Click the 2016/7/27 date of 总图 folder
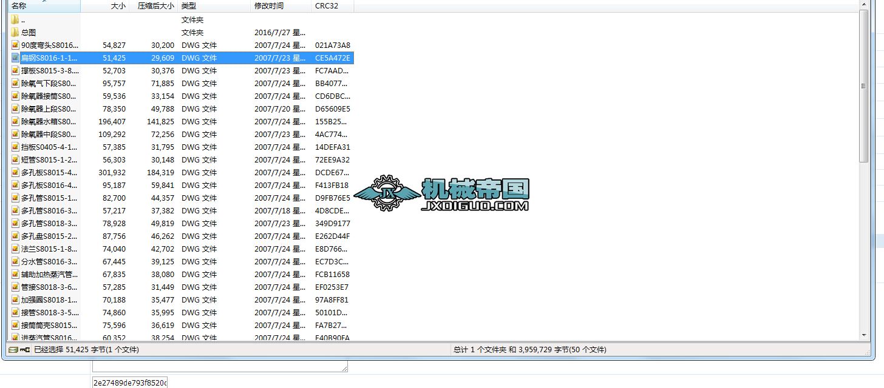Viewport: 884px width, 388px height. coord(280,33)
